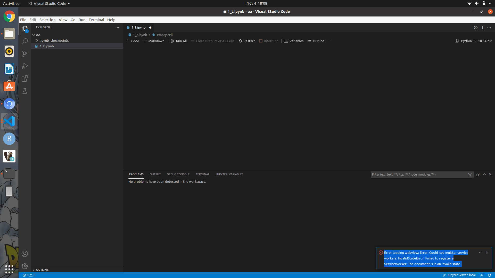Open the Run menu
The image size is (495, 278).
(82, 20)
